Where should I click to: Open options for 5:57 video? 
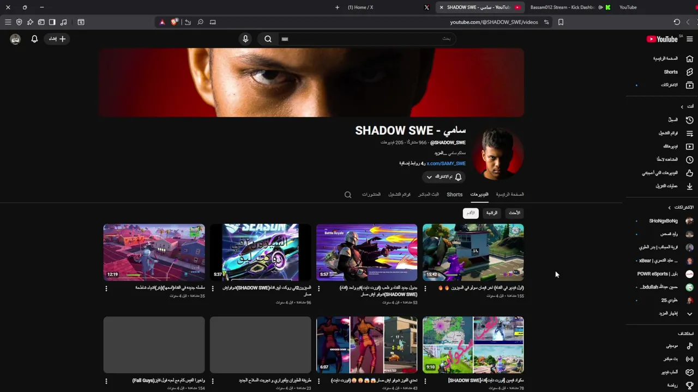pyautogui.click(x=319, y=289)
